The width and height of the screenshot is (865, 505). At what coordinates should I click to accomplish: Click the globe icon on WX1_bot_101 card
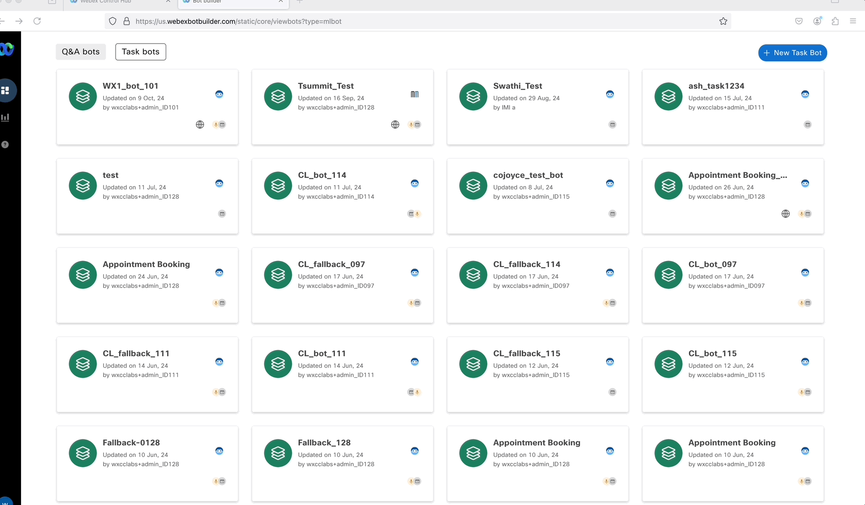[200, 125]
